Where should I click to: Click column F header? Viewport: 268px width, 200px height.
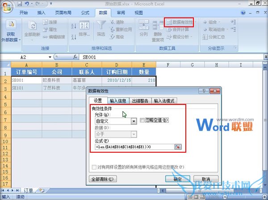(168, 65)
